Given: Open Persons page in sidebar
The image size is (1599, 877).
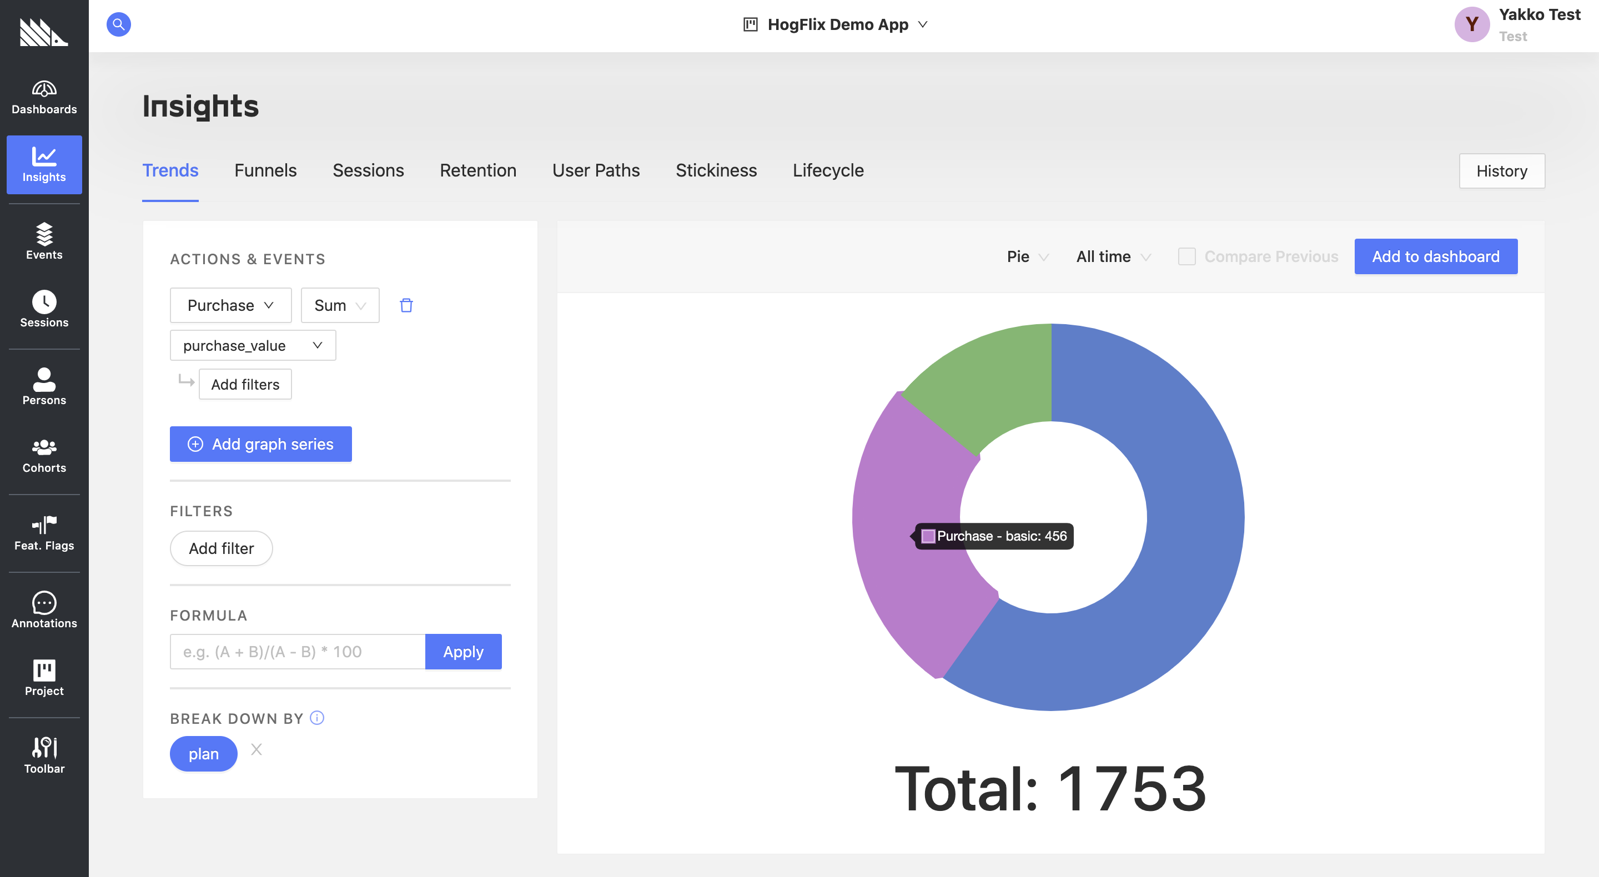Looking at the screenshot, I should [x=44, y=386].
